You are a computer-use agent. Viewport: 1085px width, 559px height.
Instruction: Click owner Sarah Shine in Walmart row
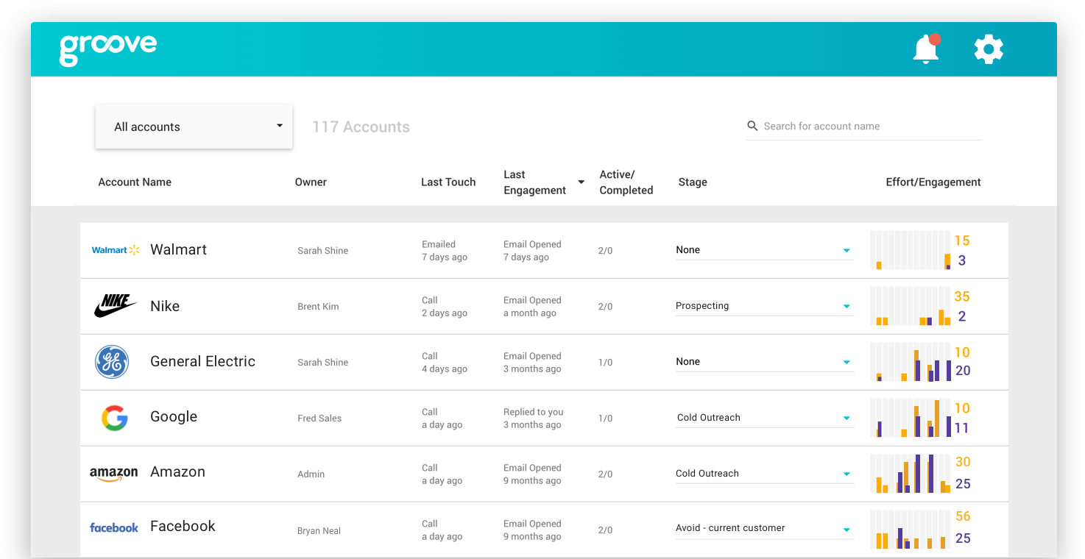323,251
